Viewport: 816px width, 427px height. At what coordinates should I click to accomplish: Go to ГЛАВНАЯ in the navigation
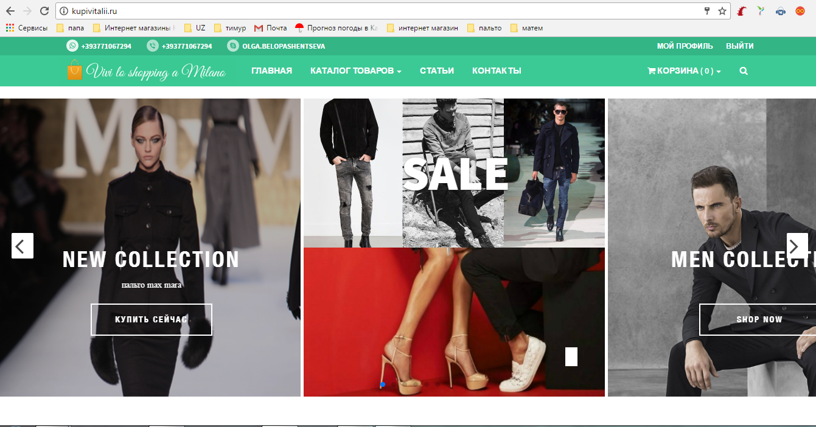(271, 71)
